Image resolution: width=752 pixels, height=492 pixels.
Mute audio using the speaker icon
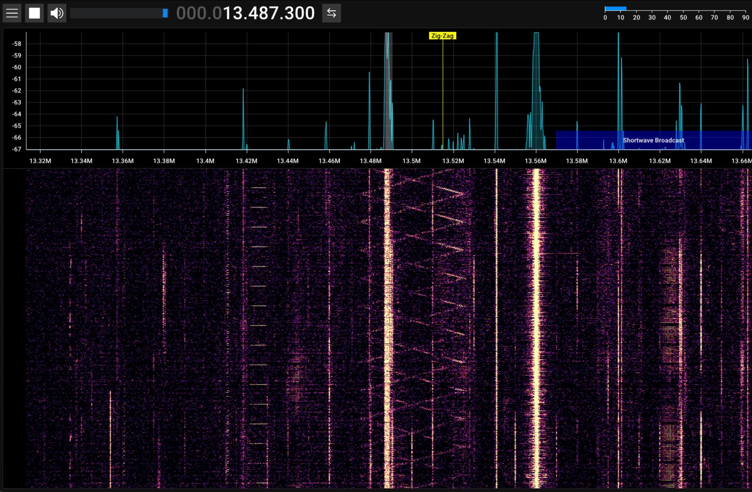click(x=57, y=13)
